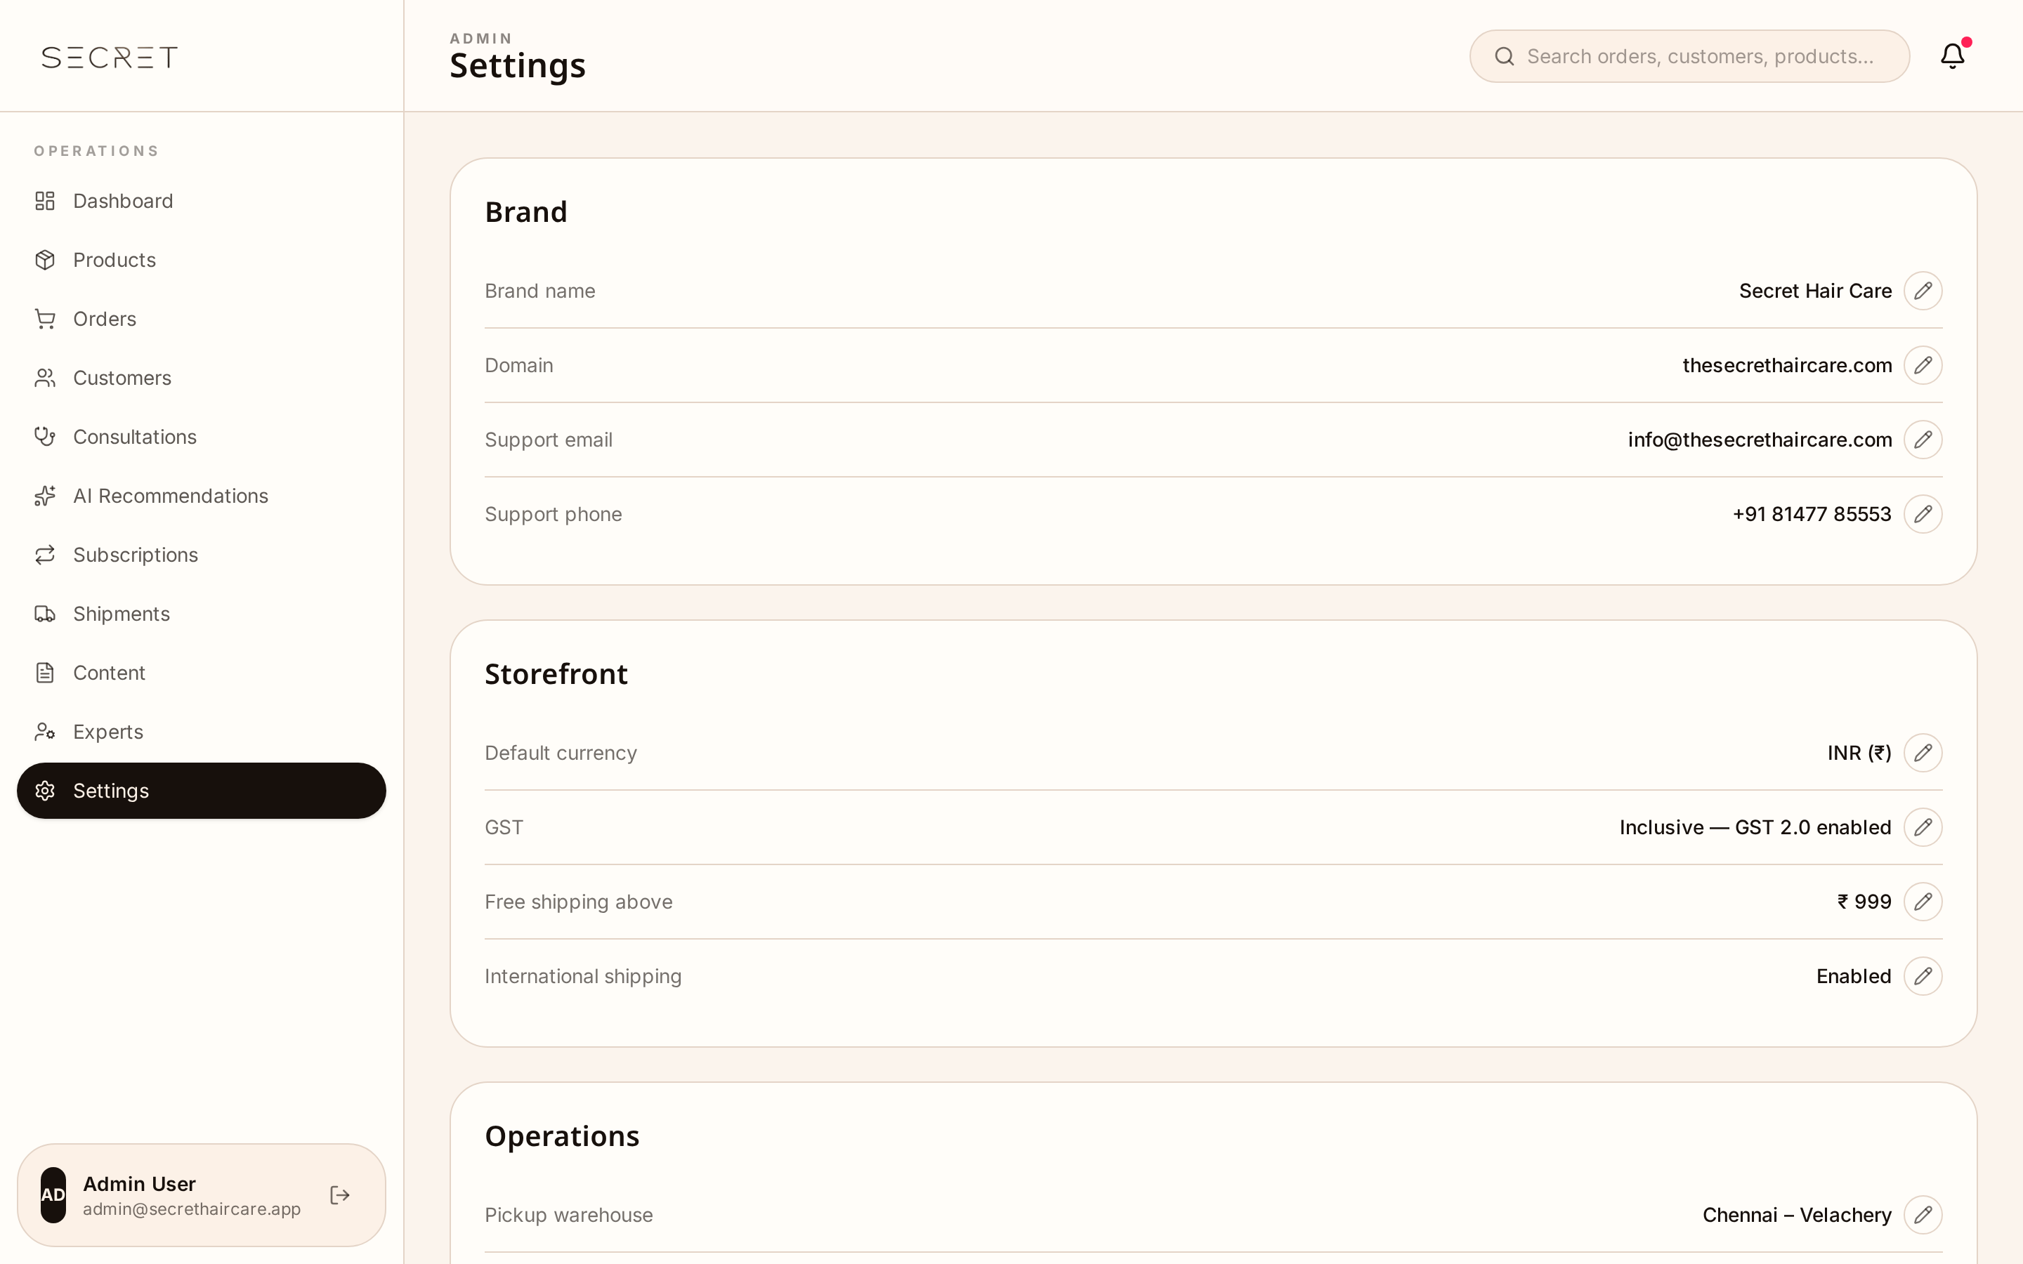Click Inclusive — GST 2.0 enabled value
This screenshot has width=2023, height=1264.
coord(1755,828)
